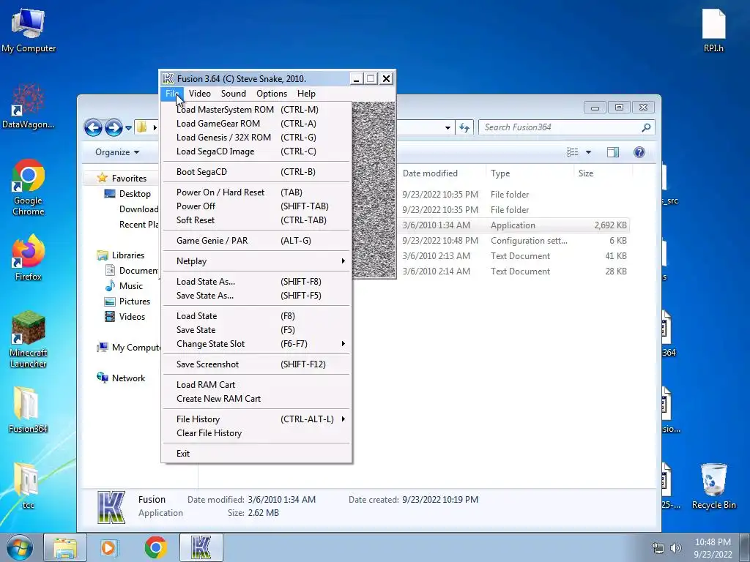Select Desktop under Favorites
This screenshot has height=562, width=750.
(x=127, y=193)
